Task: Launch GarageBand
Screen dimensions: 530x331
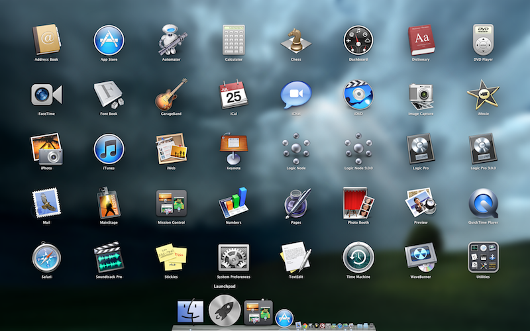Action: point(172,94)
